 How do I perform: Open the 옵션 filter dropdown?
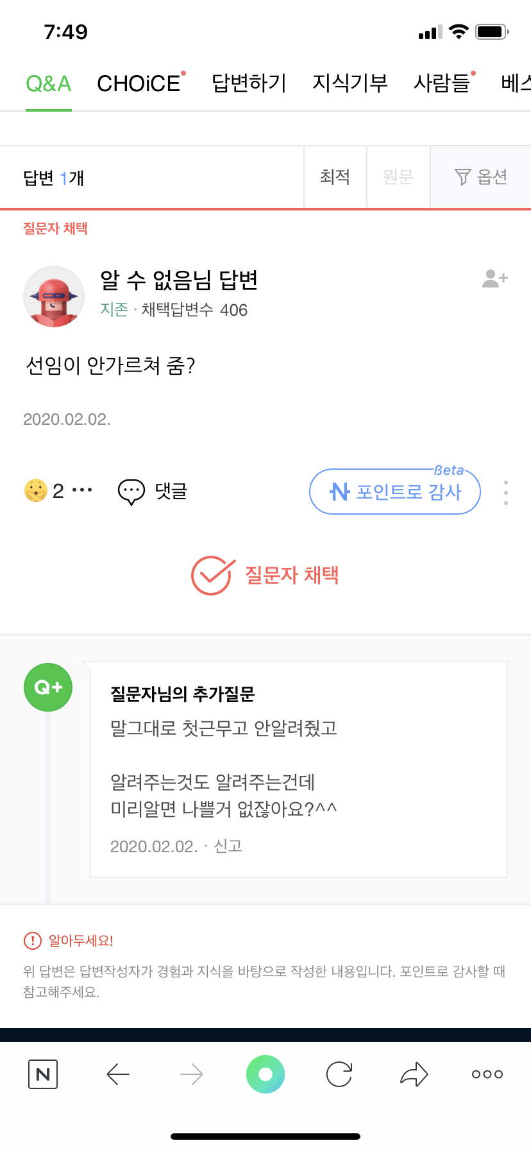tap(481, 177)
